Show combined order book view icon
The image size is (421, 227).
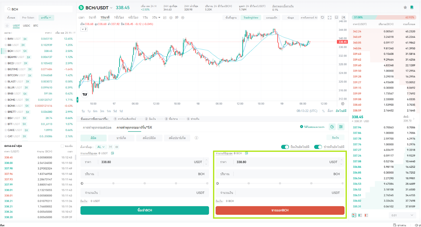354,215
